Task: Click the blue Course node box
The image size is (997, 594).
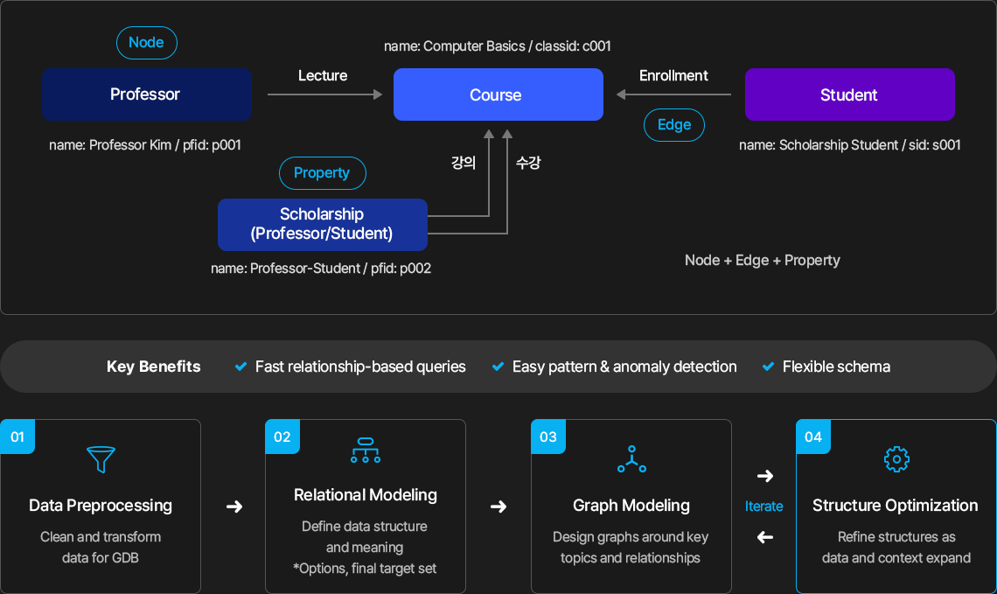Action: pyautogui.click(x=499, y=94)
